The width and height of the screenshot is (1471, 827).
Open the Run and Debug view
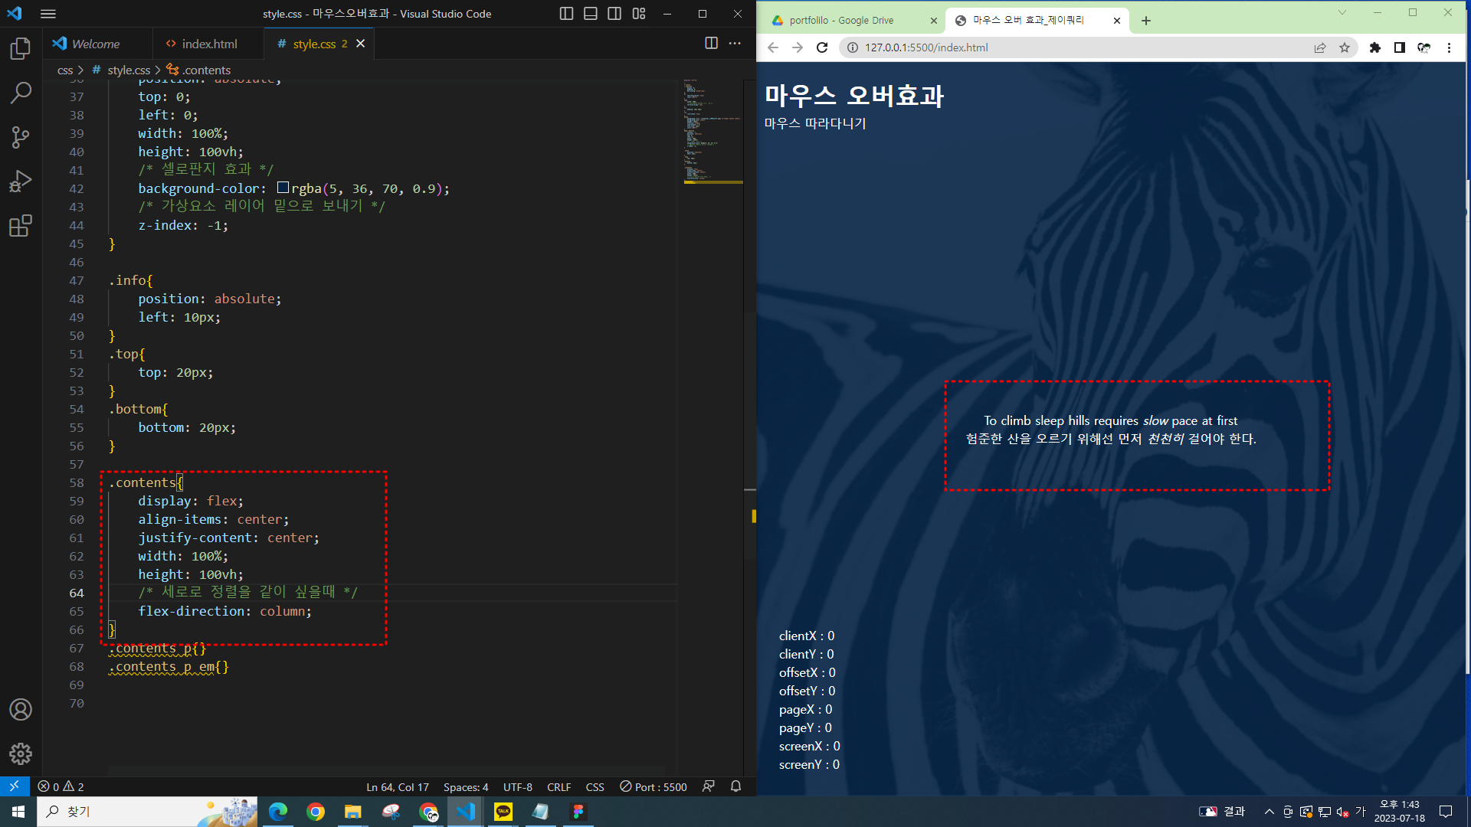21,181
